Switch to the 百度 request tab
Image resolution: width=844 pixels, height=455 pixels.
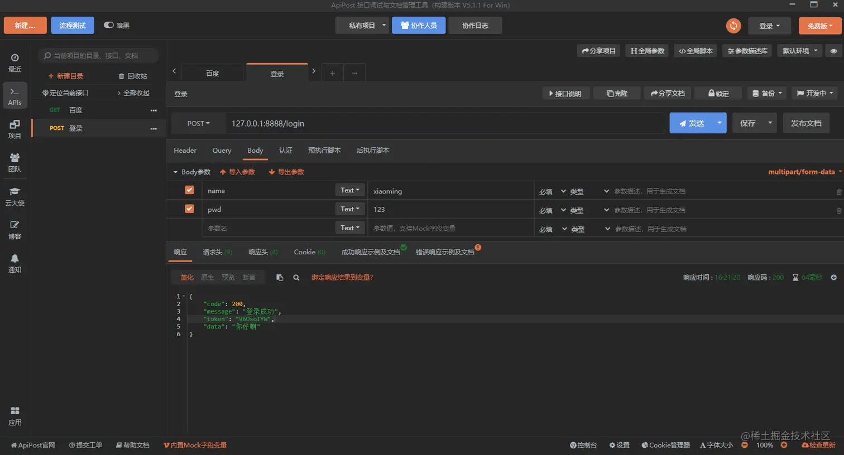coord(213,73)
